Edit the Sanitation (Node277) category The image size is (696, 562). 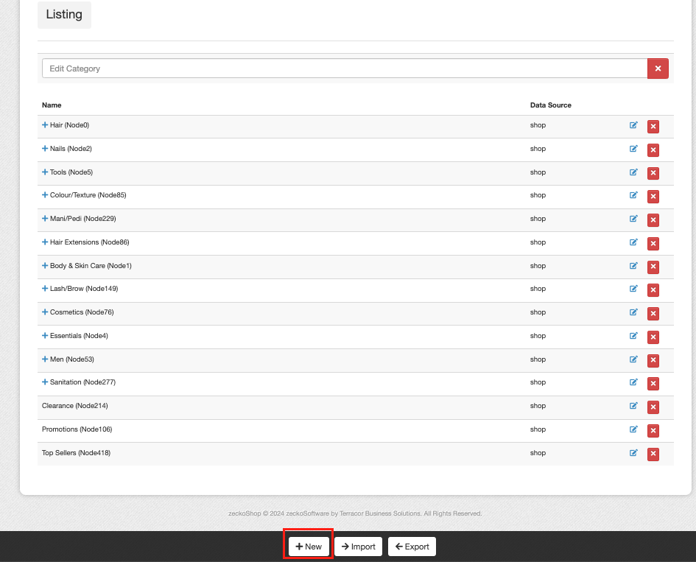pos(633,382)
